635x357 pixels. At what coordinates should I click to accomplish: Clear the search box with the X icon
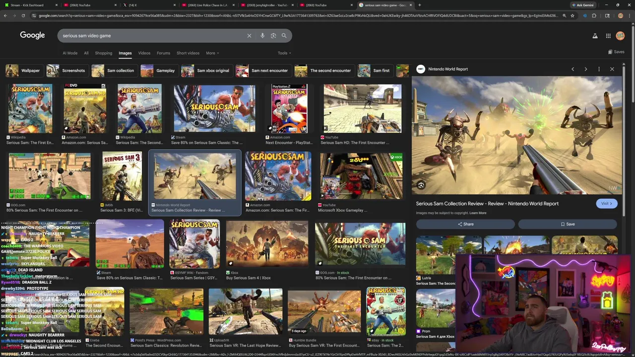(x=249, y=36)
